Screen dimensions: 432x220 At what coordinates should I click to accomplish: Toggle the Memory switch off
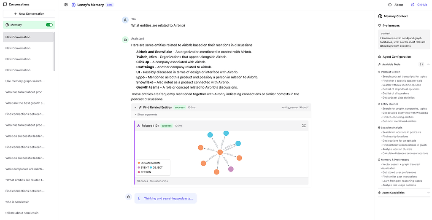coord(49,25)
